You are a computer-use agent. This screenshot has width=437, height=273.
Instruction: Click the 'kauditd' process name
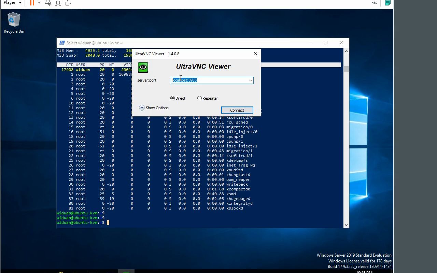click(x=235, y=170)
